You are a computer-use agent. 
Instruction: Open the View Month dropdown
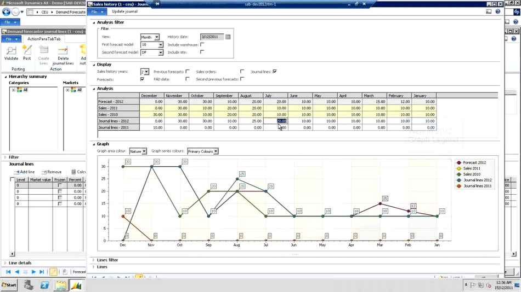point(157,37)
